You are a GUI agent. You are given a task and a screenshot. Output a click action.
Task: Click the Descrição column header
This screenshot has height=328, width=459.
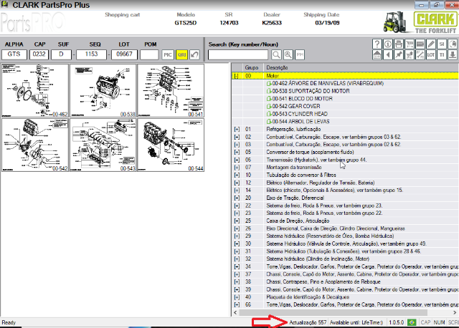tap(277, 67)
